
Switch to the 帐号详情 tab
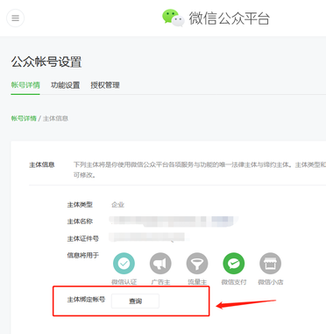click(25, 85)
